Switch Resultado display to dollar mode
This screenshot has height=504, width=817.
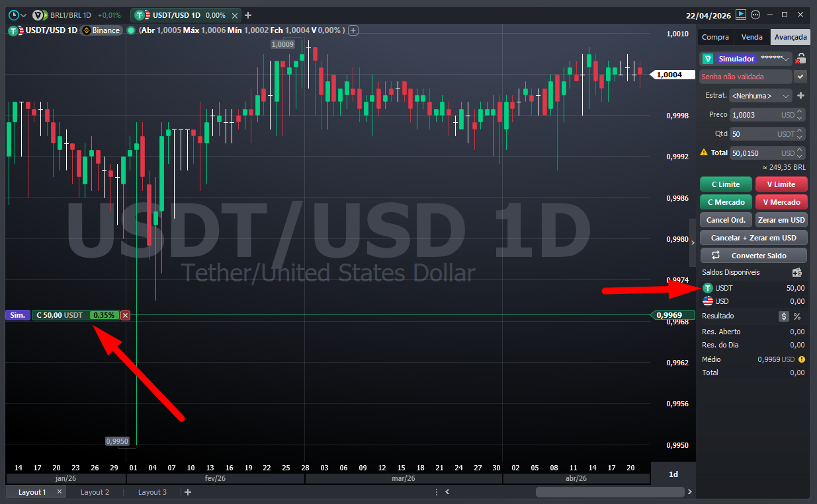[x=784, y=316]
